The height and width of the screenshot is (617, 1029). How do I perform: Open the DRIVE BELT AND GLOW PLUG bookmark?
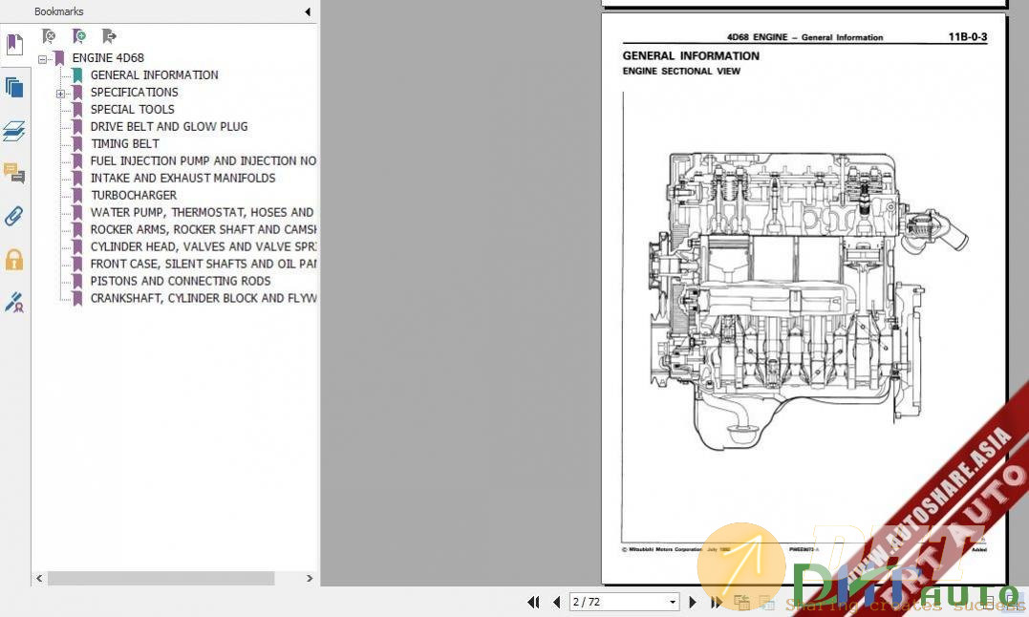[169, 126]
